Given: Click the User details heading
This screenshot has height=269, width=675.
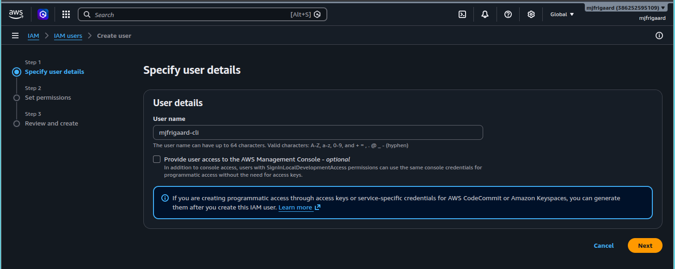Looking at the screenshot, I should 178,103.
